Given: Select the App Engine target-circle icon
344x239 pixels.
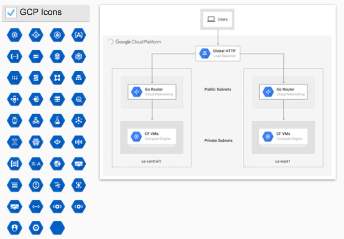Looking at the screenshot, I should 36,35.
